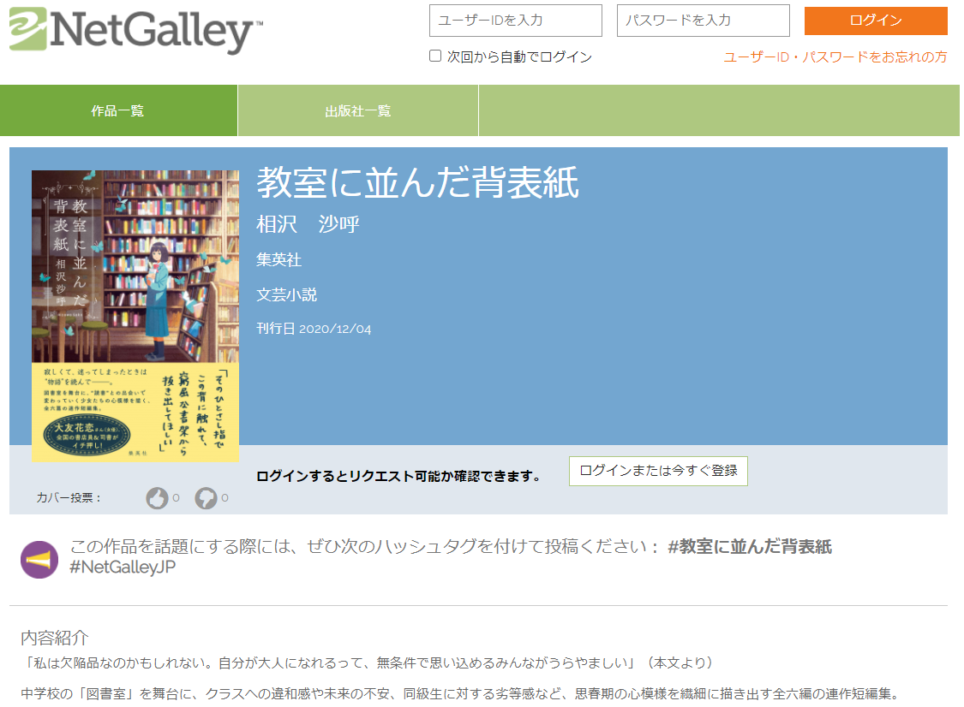
Task: Click hashtag #教室に並んだ背表紙
Action: point(750,546)
